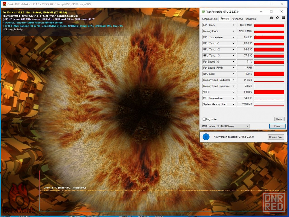
Task: Open the Validation tab
Action: click(251, 19)
